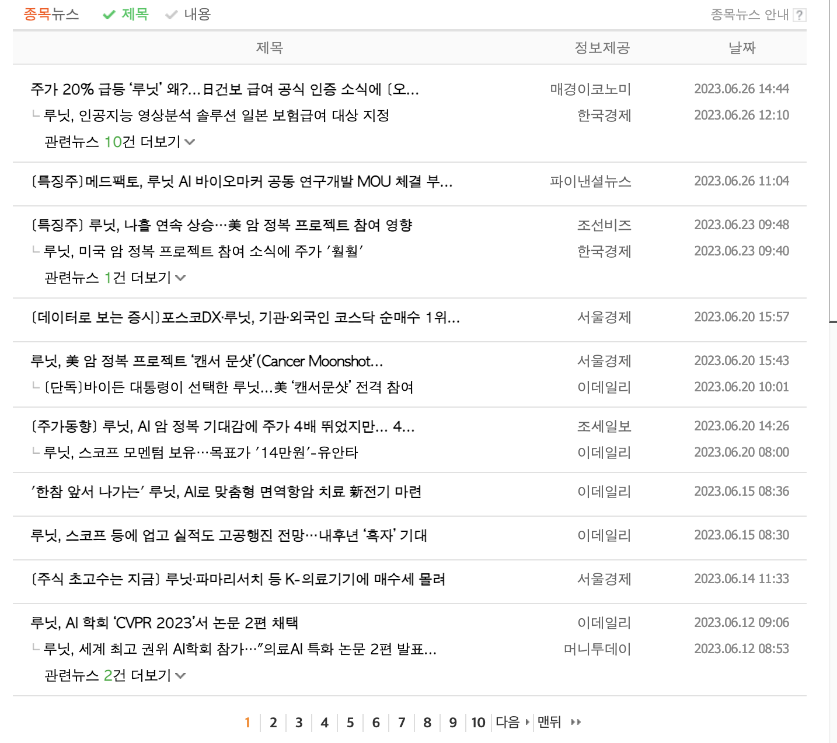This screenshot has width=837, height=743.
Task: Click the 다음 next pages link
Action: [x=512, y=722]
